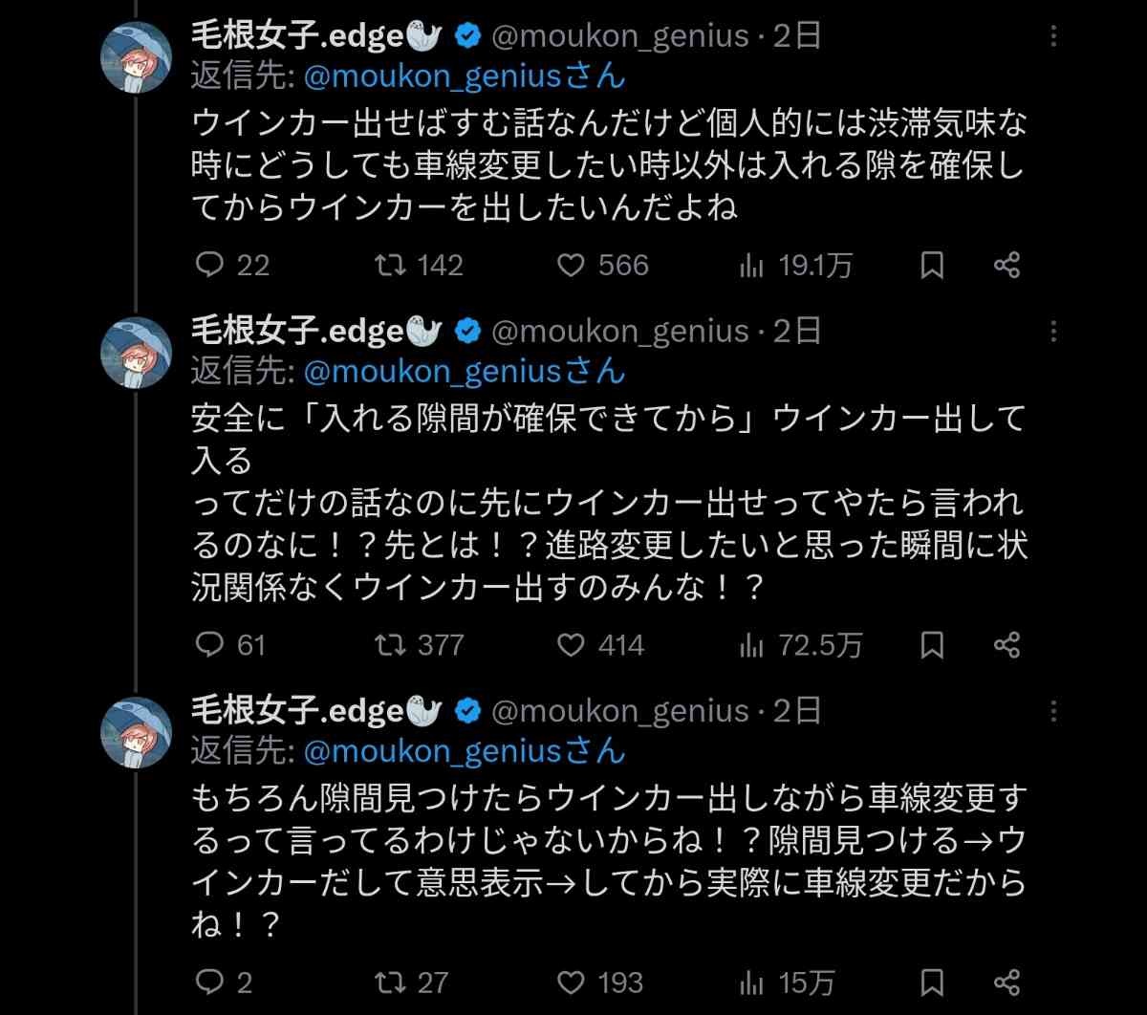Reply to the first tweet with 22 replies
The width and height of the screenshot is (1147, 1015).
tap(209, 265)
